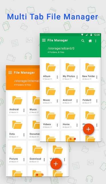Tap the search icon in green toolbar
This screenshot has height=184, width=106.
click(x=83, y=41)
